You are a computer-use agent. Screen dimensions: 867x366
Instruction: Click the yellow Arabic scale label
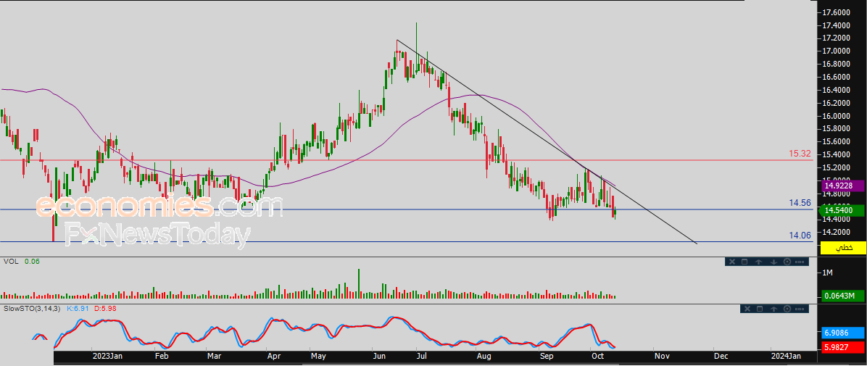[842, 248]
